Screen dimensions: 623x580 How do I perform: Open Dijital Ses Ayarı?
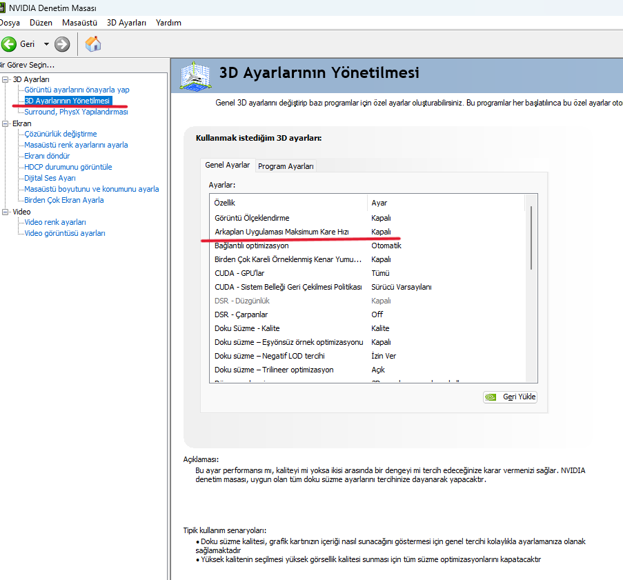[x=50, y=178]
